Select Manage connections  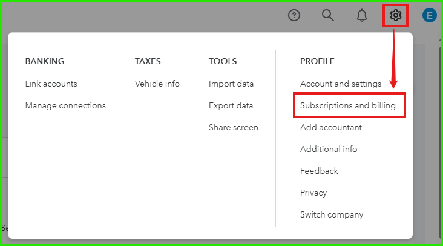tap(65, 105)
